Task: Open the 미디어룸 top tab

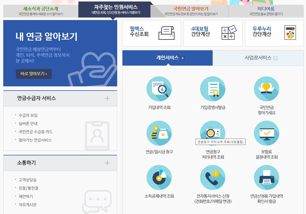Action: coord(266,11)
